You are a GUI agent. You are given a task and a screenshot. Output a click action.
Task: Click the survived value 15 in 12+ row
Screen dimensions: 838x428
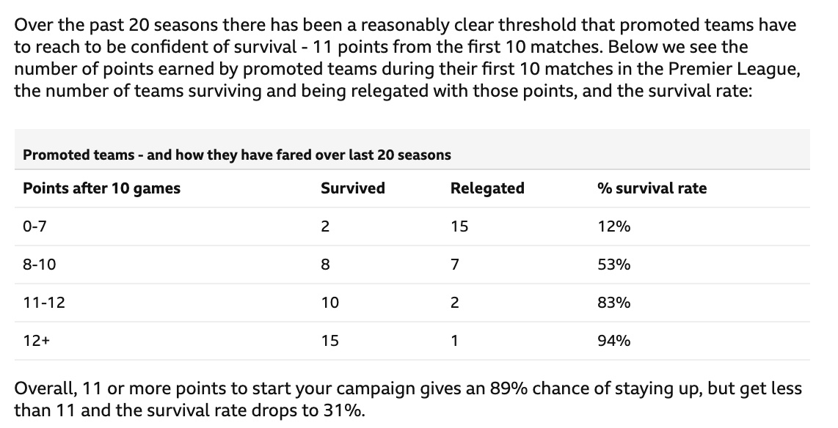[329, 341]
